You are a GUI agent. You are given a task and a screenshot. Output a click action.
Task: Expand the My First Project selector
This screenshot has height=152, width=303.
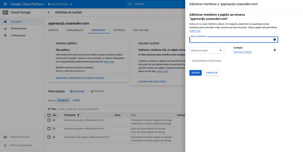tap(60, 4)
